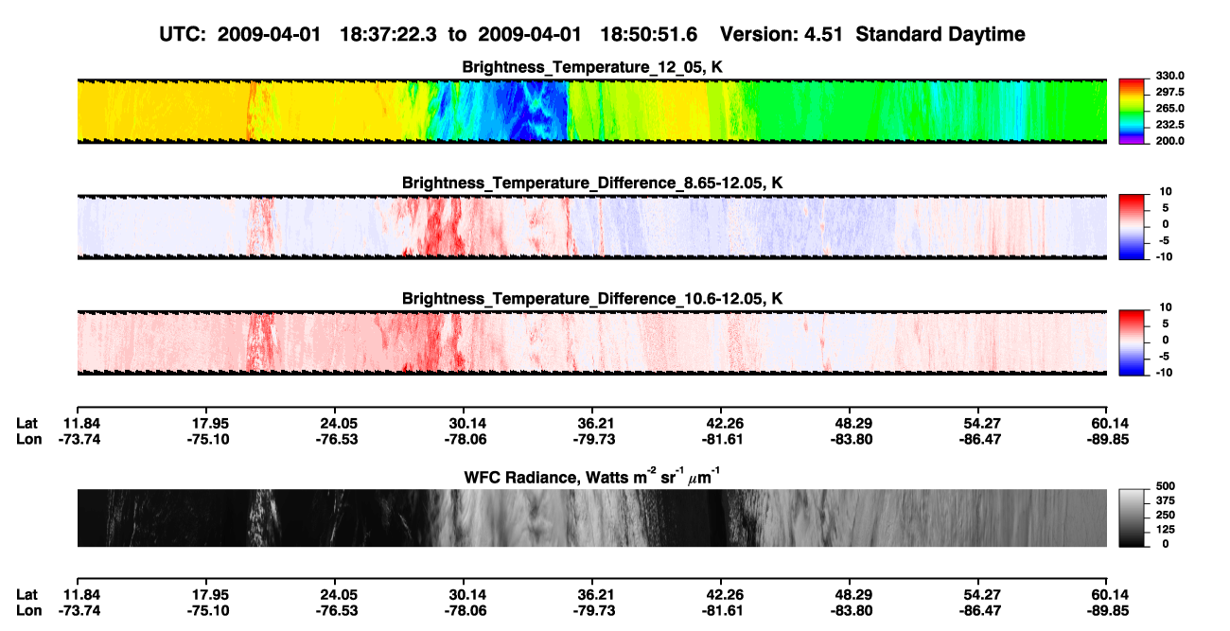Image resolution: width=1230 pixels, height=631 pixels.
Task: Click longitude -89.85 on the bottom axis
Action: (x=1106, y=610)
